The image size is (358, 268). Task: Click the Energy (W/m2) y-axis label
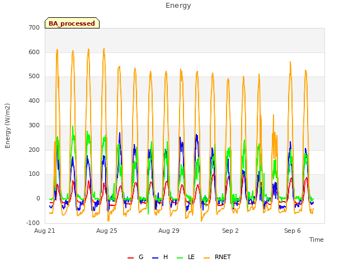point(7,126)
